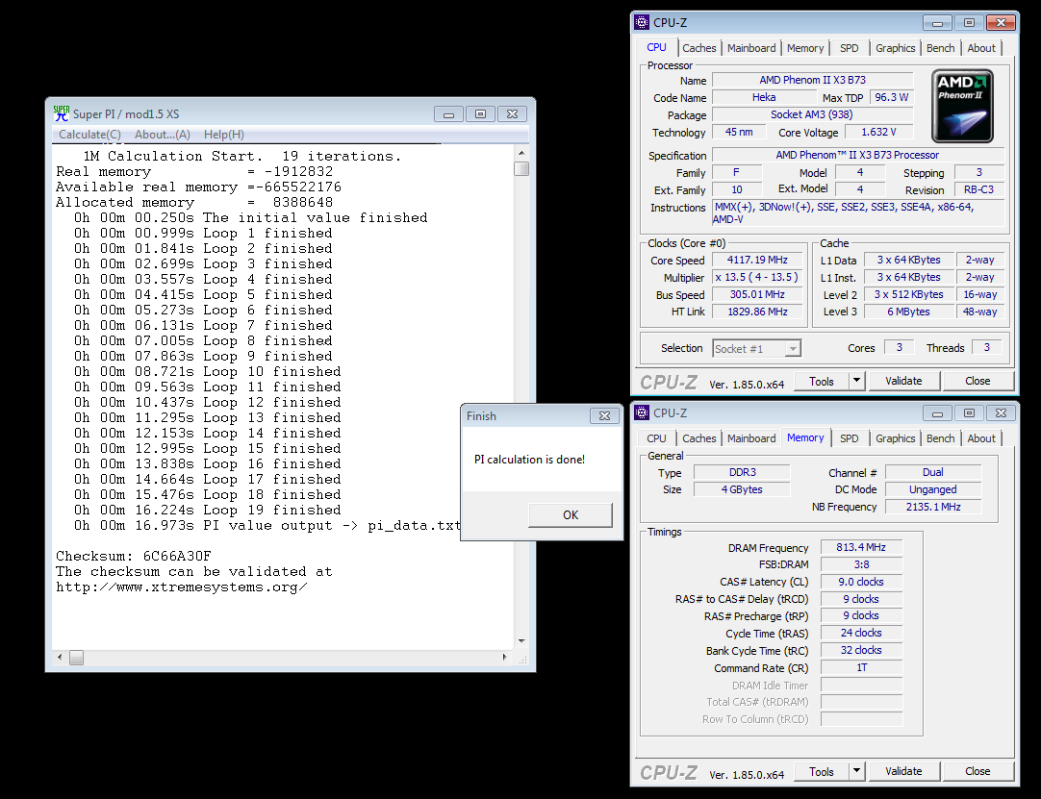Open Mainboard tab in lower CPU-Z window
The width and height of the screenshot is (1041, 799).
[751, 438]
